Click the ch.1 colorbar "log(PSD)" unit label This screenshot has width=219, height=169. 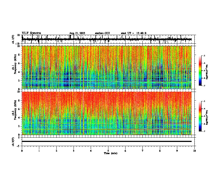(207, 72)
